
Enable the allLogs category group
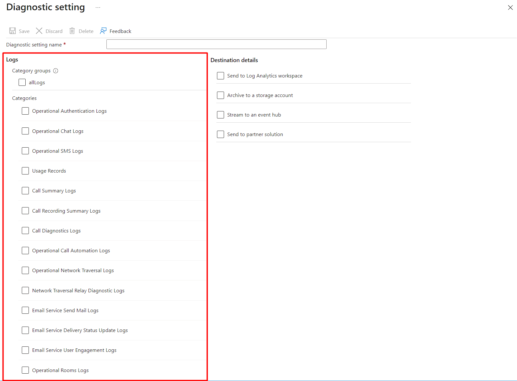(x=22, y=82)
